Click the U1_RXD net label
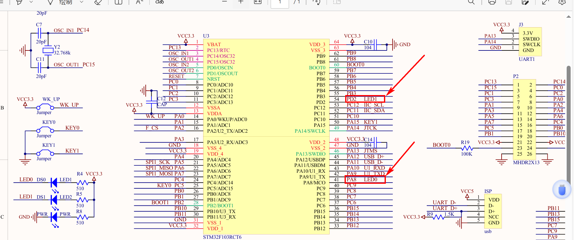Viewport: 574px width, 240px height. tap(375, 168)
